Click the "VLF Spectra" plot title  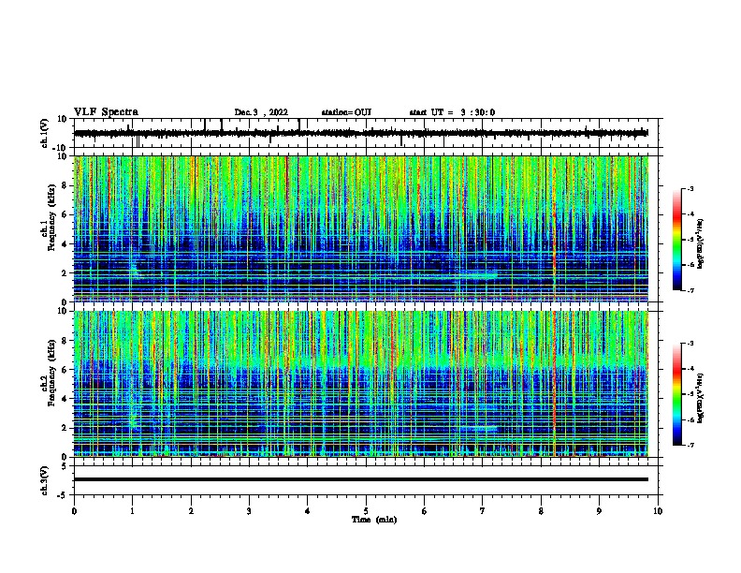coord(106,112)
